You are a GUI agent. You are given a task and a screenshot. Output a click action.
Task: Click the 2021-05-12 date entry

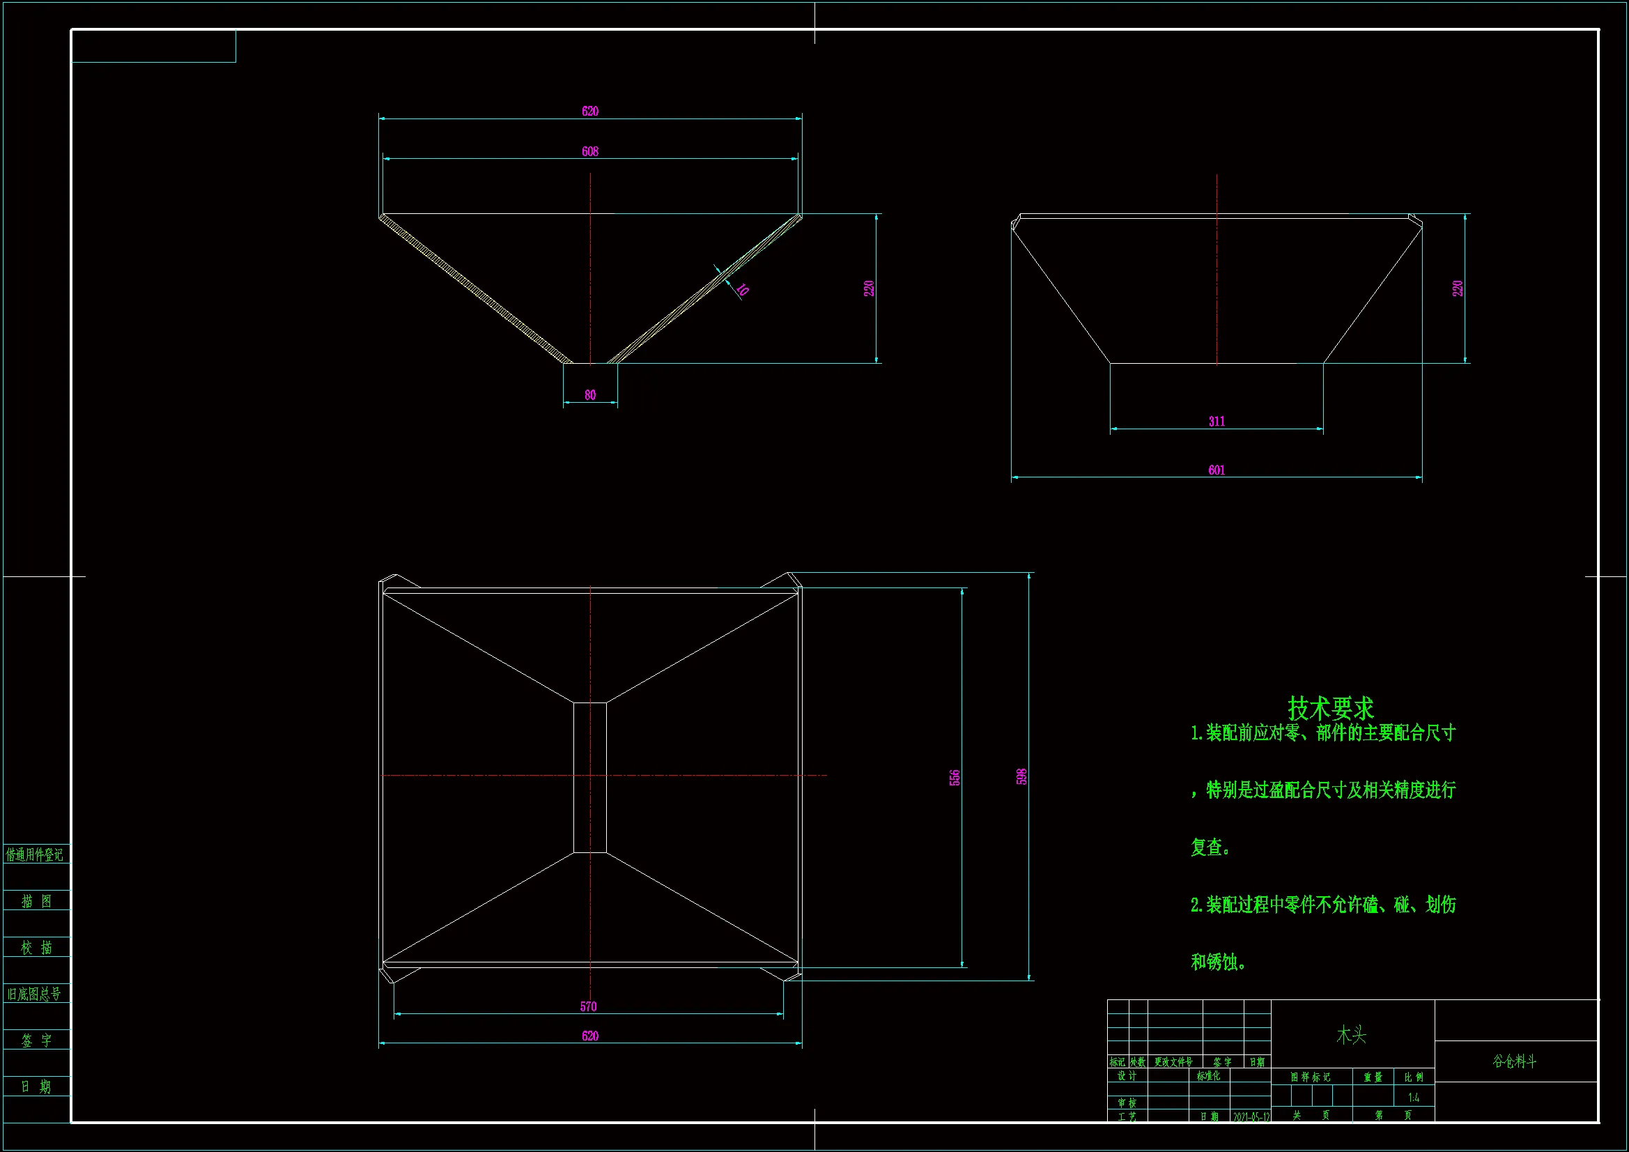(1251, 1116)
